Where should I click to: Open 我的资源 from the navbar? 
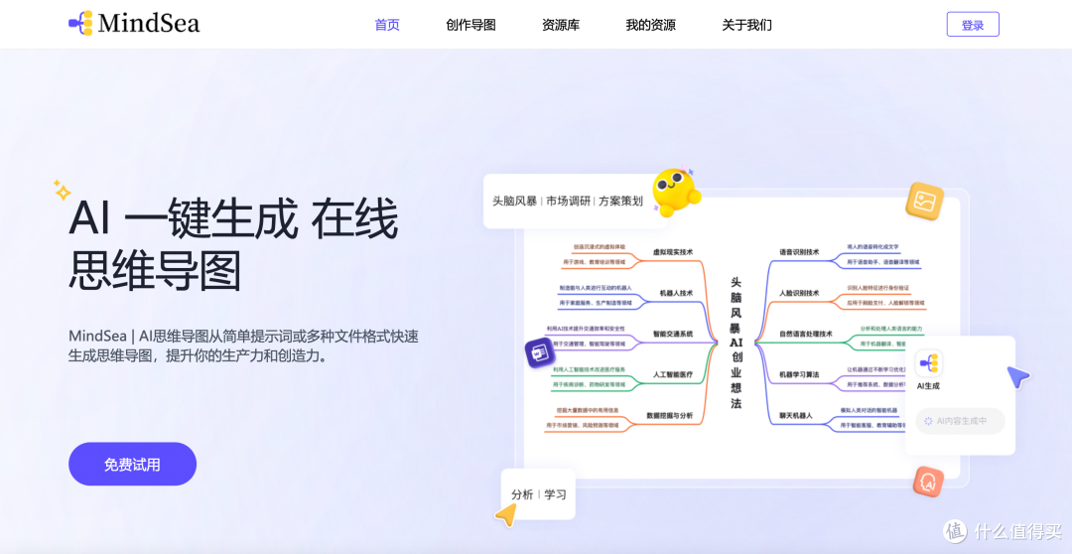click(x=650, y=25)
